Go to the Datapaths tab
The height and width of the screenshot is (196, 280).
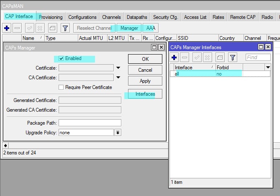point(137,17)
